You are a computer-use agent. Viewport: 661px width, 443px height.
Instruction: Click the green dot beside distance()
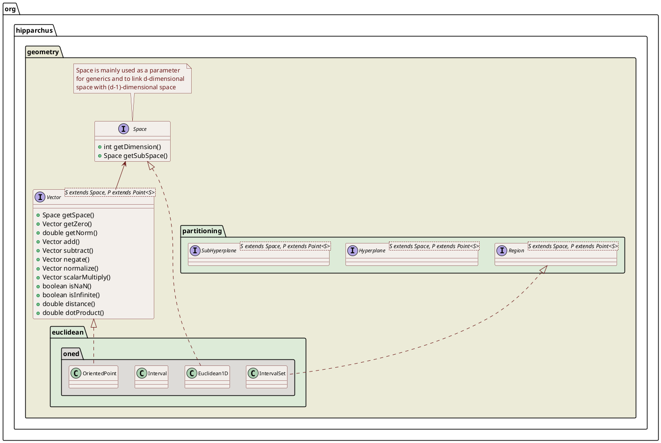point(38,304)
